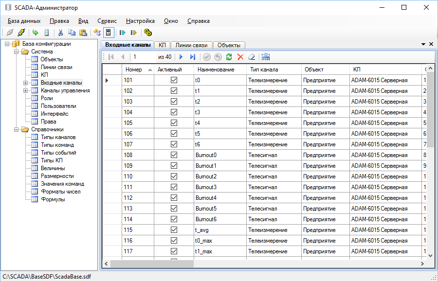This screenshot has width=438, height=282.
Task: Uncheck Активный for channel 101
Action: (x=174, y=80)
